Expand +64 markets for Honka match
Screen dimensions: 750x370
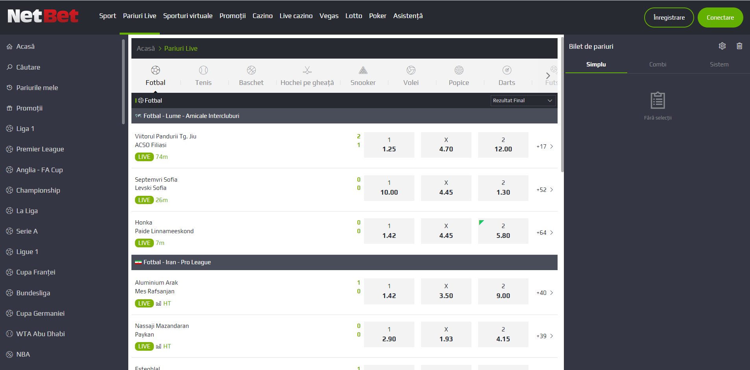[x=545, y=233]
